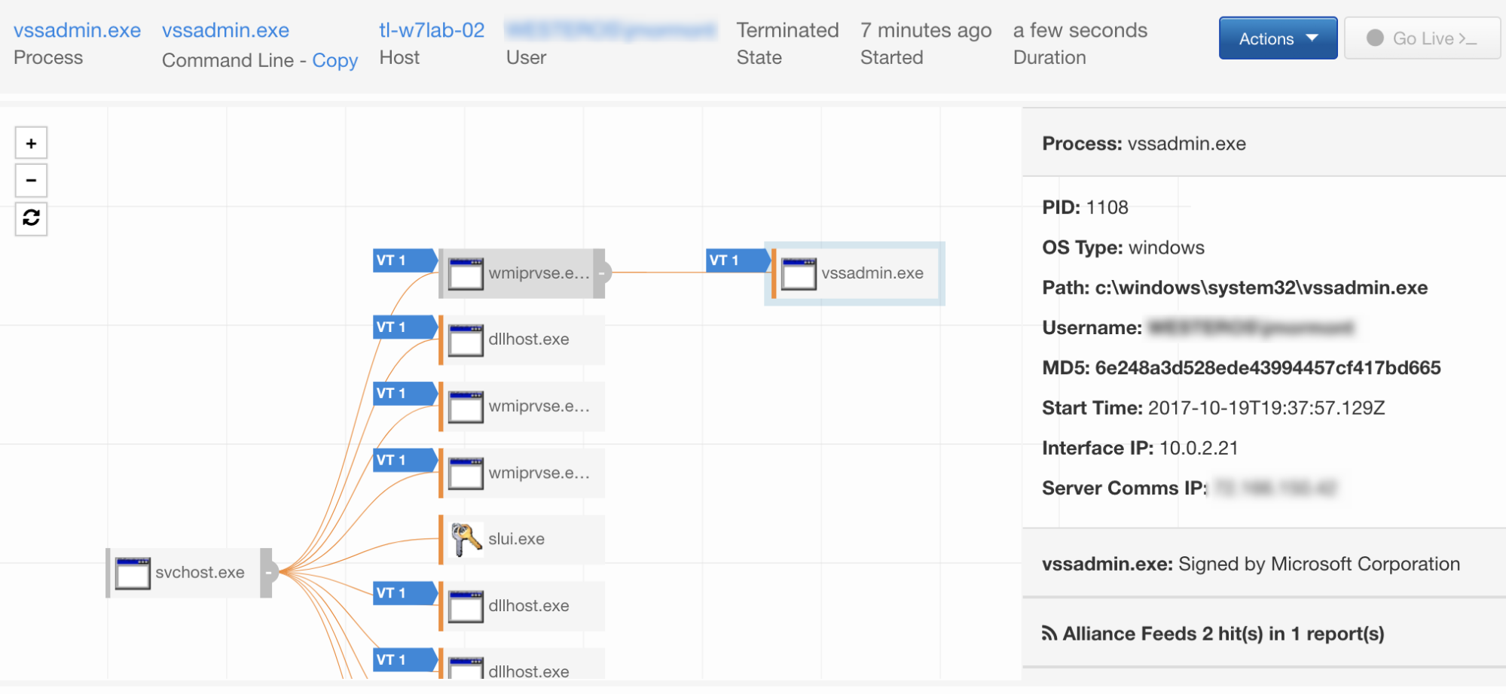Click the Go Live button

1422,38
